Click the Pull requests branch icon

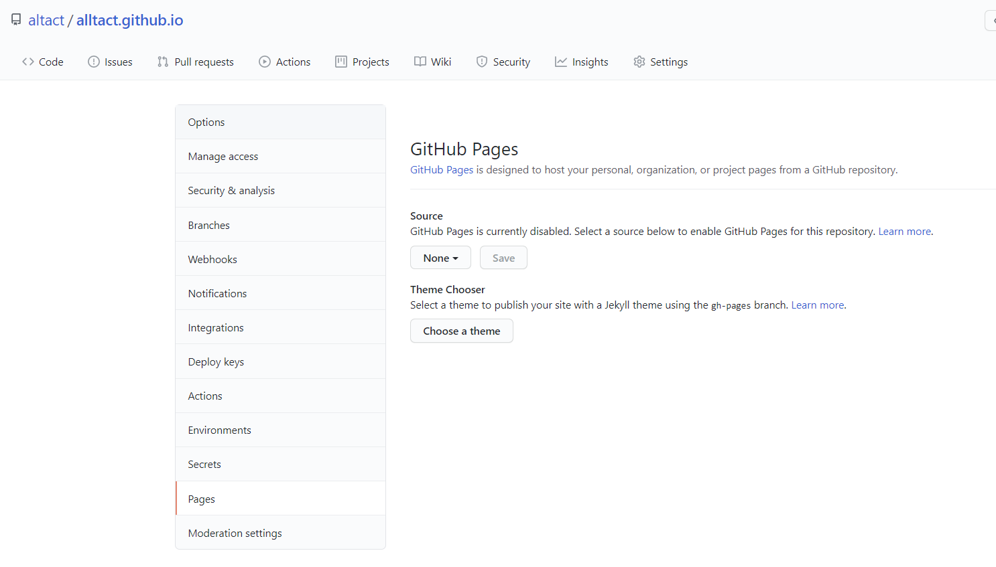(x=163, y=62)
